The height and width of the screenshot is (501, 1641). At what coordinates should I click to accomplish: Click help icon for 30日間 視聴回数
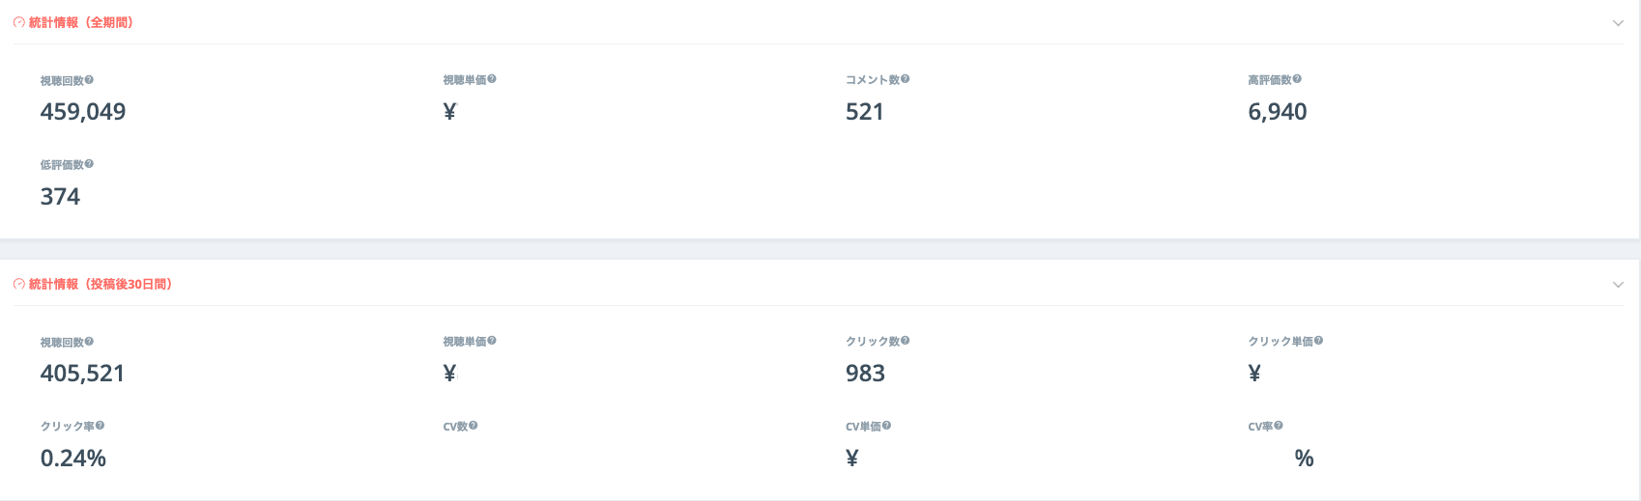point(89,342)
